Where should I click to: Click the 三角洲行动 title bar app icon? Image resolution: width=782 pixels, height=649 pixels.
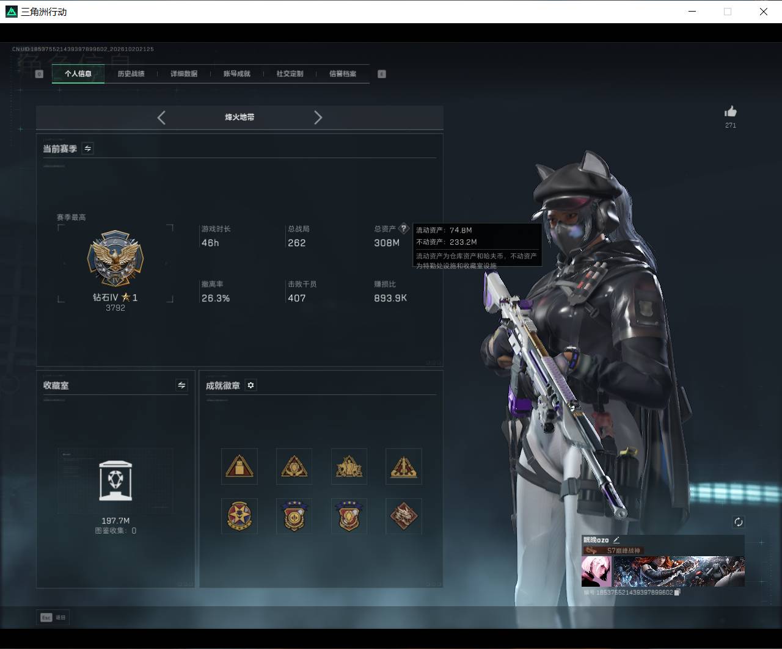[x=11, y=12]
